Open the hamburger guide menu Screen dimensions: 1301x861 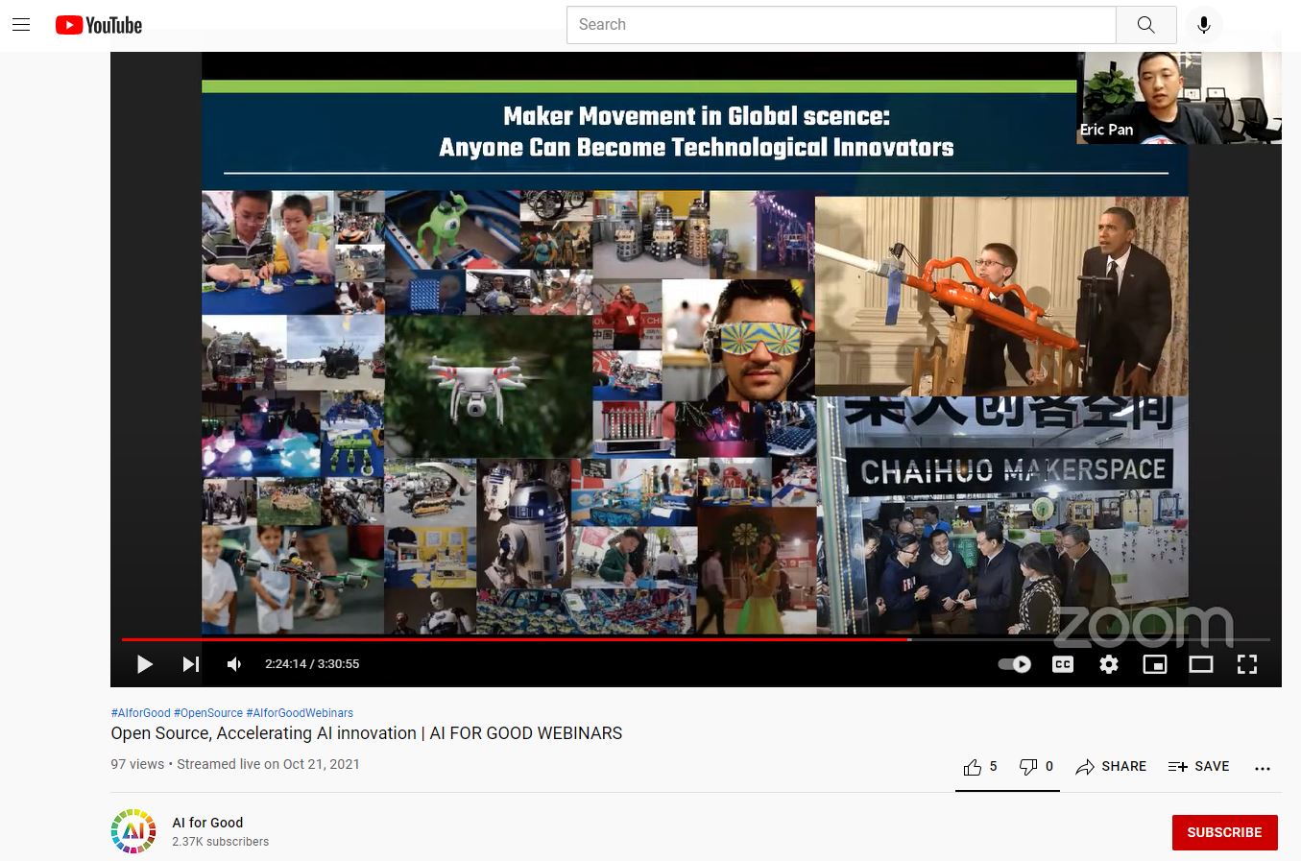21,25
